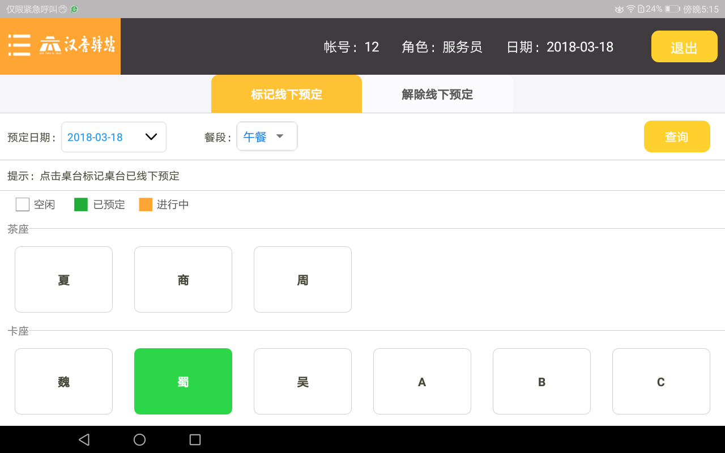Switch to 标记线下预定 tab
This screenshot has height=453, width=725.
[287, 94]
